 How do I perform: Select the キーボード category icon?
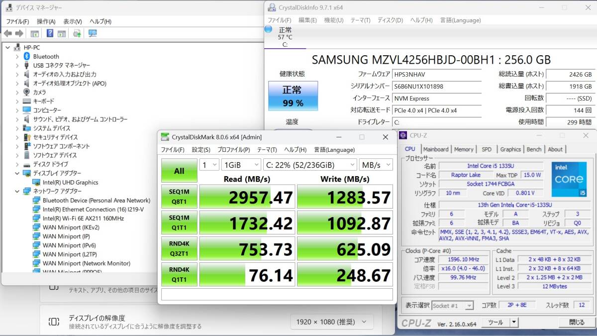pos(27,101)
